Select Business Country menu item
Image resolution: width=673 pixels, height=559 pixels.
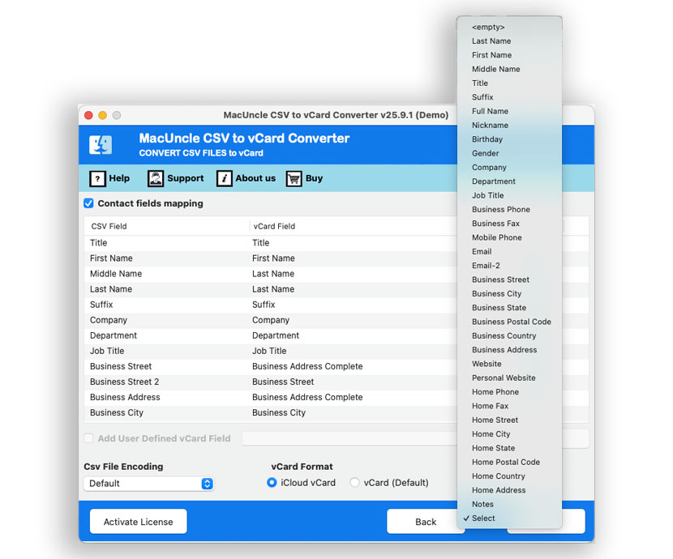pyautogui.click(x=509, y=335)
